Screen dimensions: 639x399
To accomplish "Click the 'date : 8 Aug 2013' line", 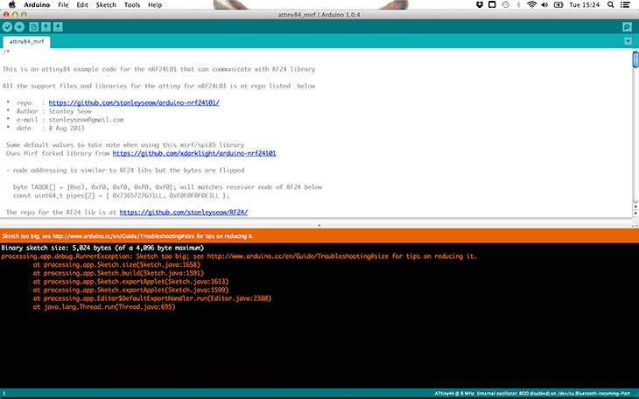I will point(46,128).
